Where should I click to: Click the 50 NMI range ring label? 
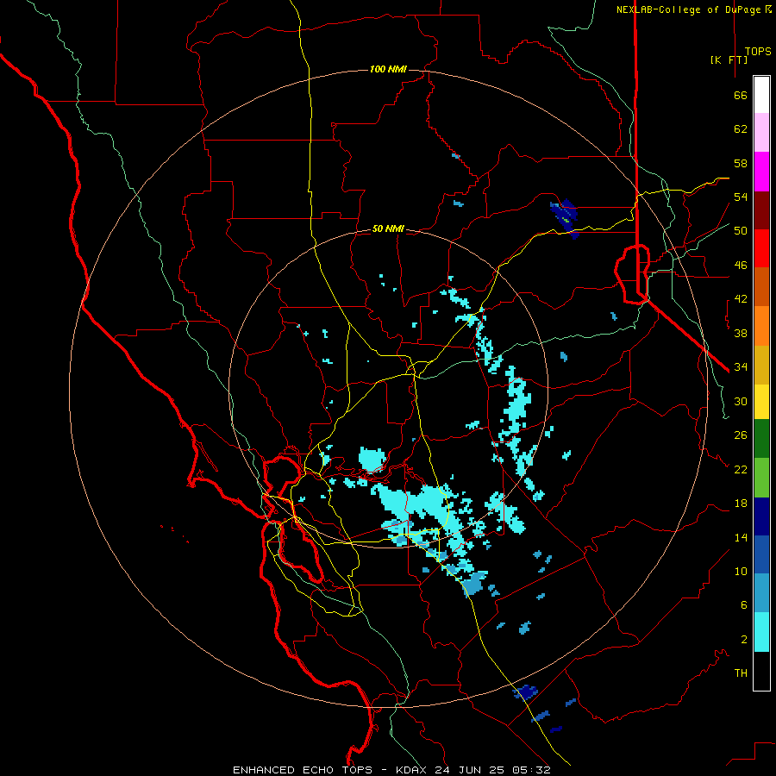pyautogui.click(x=388, y=228)
